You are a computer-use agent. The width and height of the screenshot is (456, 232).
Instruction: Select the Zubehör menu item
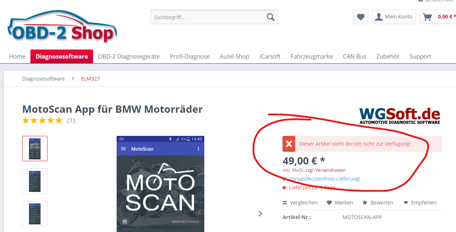[x=388, y=56]
